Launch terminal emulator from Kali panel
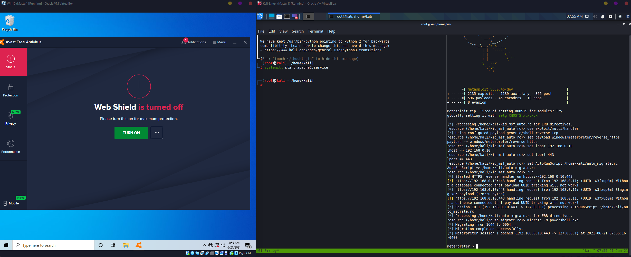 (x=287, y=16)
